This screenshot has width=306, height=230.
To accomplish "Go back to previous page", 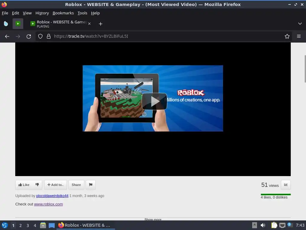I will [7, 36].
